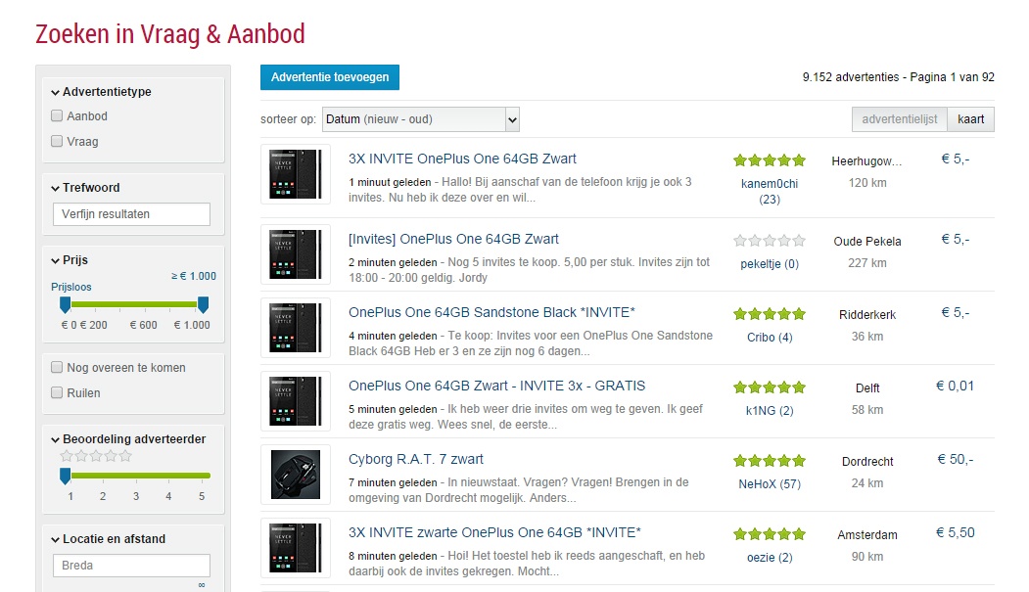Open thumbnail of Sandstone Black *INVITE* listing

click(x=296, y=328)
